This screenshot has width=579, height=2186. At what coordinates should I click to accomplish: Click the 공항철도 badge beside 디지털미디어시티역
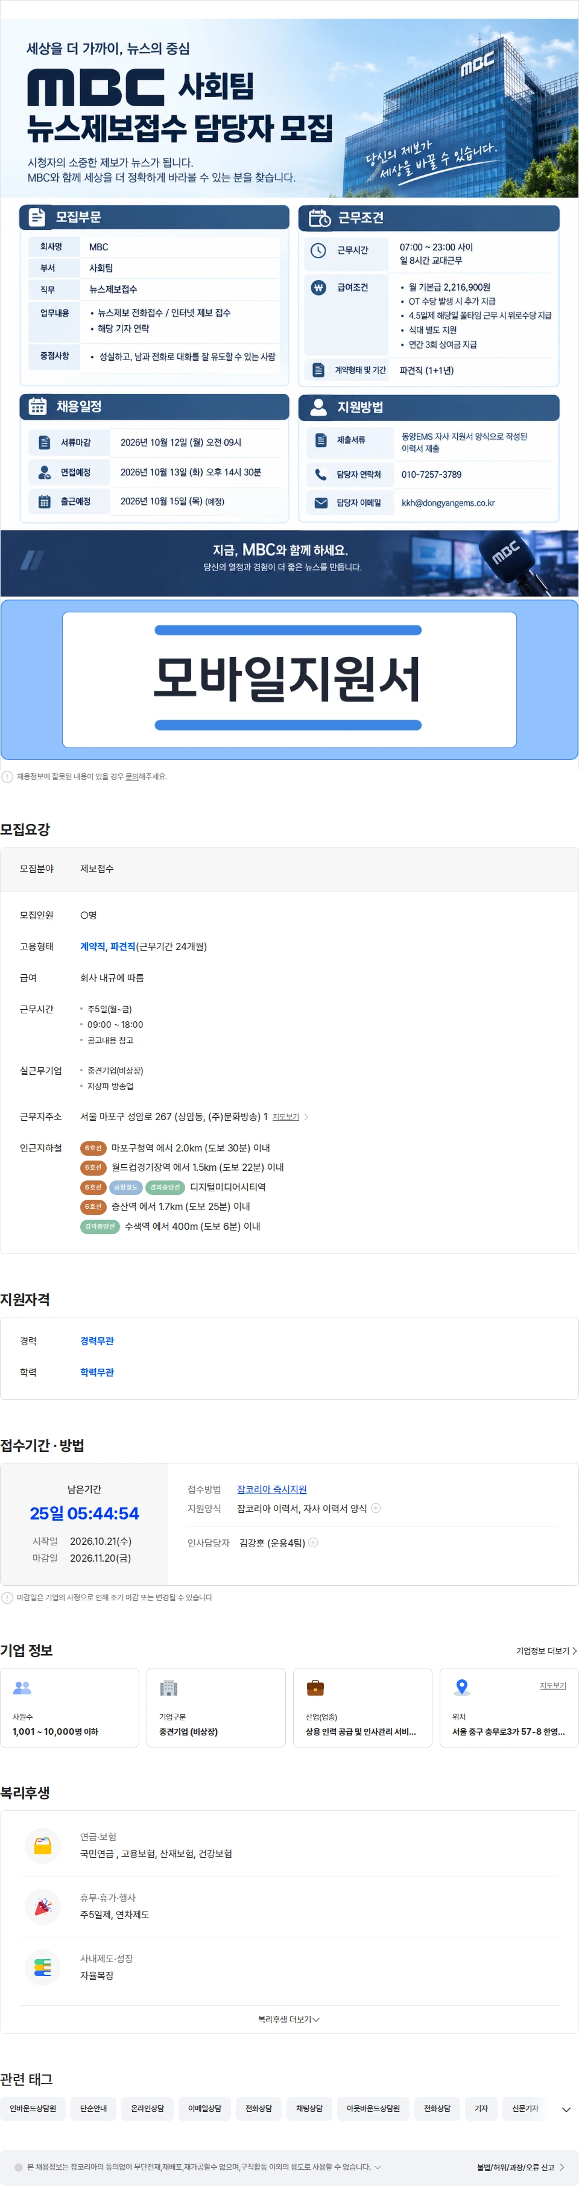pos(125,1187)
